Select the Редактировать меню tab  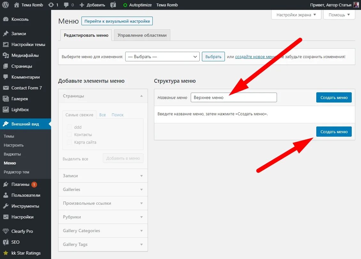(x=86, y=35)
